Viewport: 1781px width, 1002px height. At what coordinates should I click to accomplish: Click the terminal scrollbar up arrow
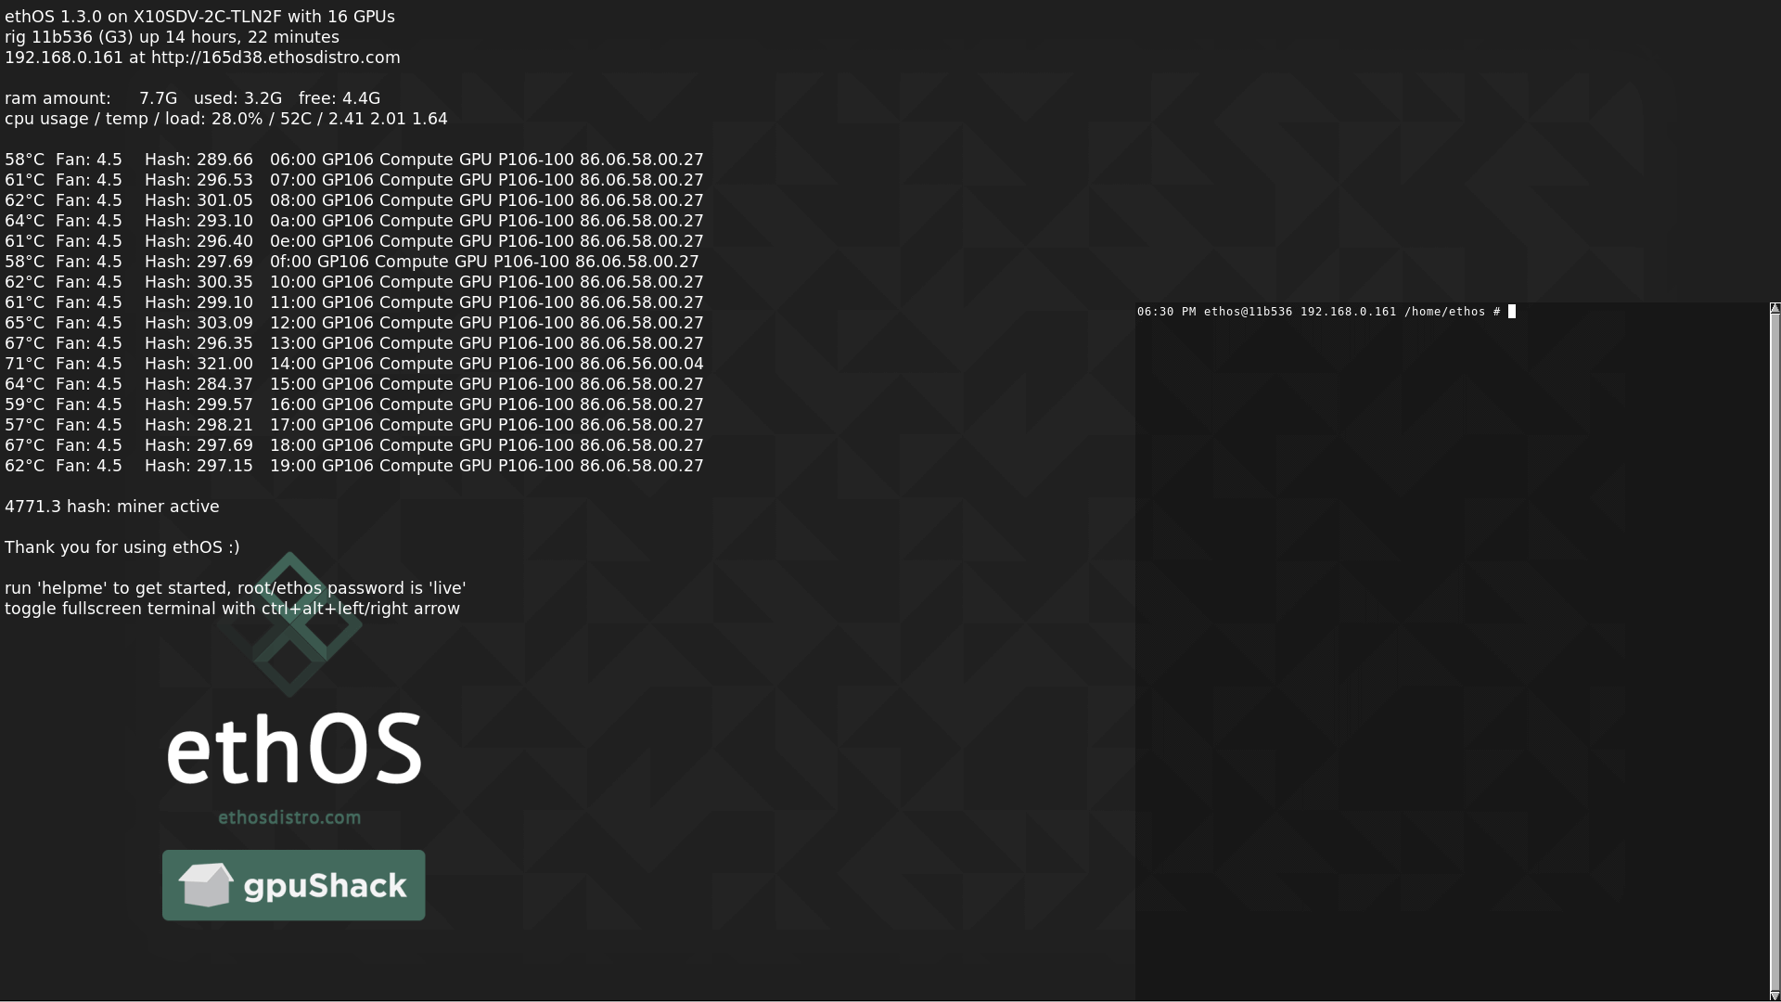click(x=1774, y=308)
